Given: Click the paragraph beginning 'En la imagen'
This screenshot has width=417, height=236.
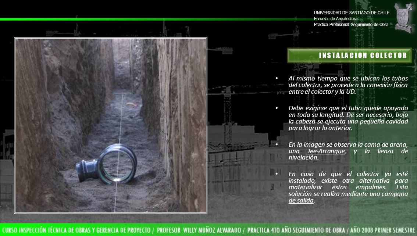Looking at the screenshot, I should [348, 151].
